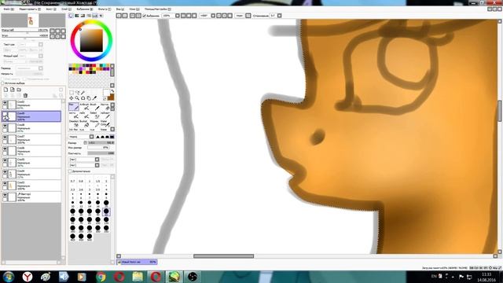Open Windows Start menu
The height and width of the screenshot is (283, 503).
point(9,277)
